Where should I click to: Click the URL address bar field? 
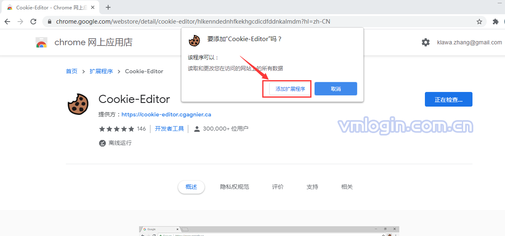[244, 22]
